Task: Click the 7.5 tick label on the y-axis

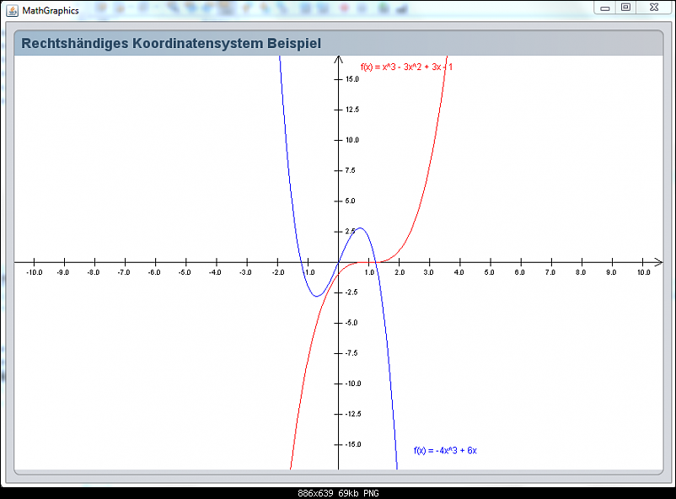Action: click(x=352, y=170)
